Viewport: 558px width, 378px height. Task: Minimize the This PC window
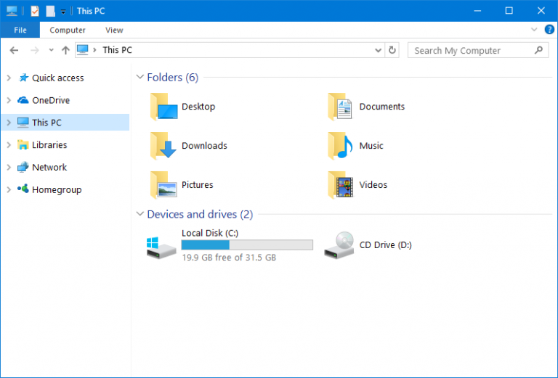(477, 11)
